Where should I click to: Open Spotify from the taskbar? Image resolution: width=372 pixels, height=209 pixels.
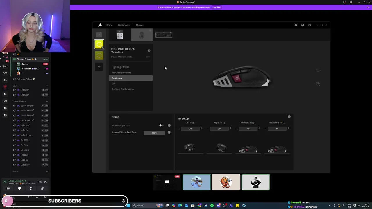click(212, 206)
